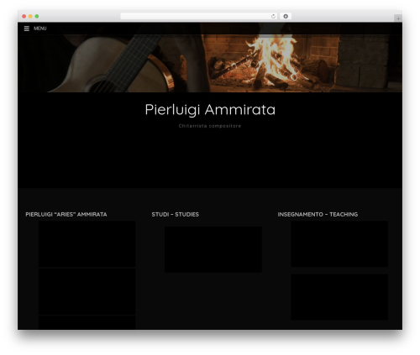Image resolution: width=420 pixels, height=355 pixels.
Task: Open the Pierluigi Ammirata site title
Action: (210, 110)
